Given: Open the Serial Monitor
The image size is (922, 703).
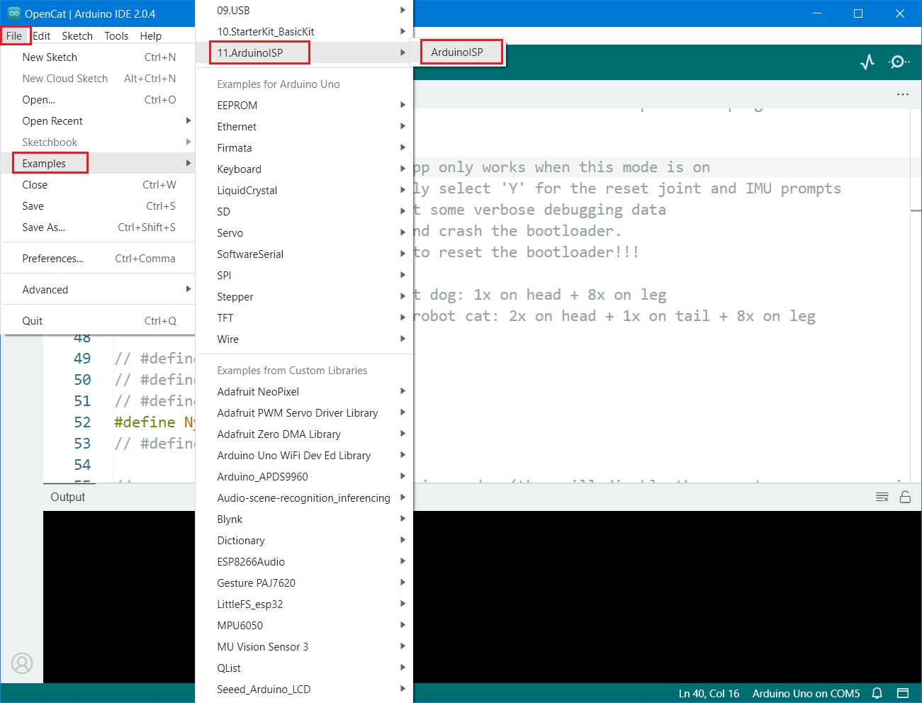Looking at the screenshot, I should (899, 62).
